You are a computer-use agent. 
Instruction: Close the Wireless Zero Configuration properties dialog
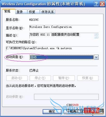point(102,4)
